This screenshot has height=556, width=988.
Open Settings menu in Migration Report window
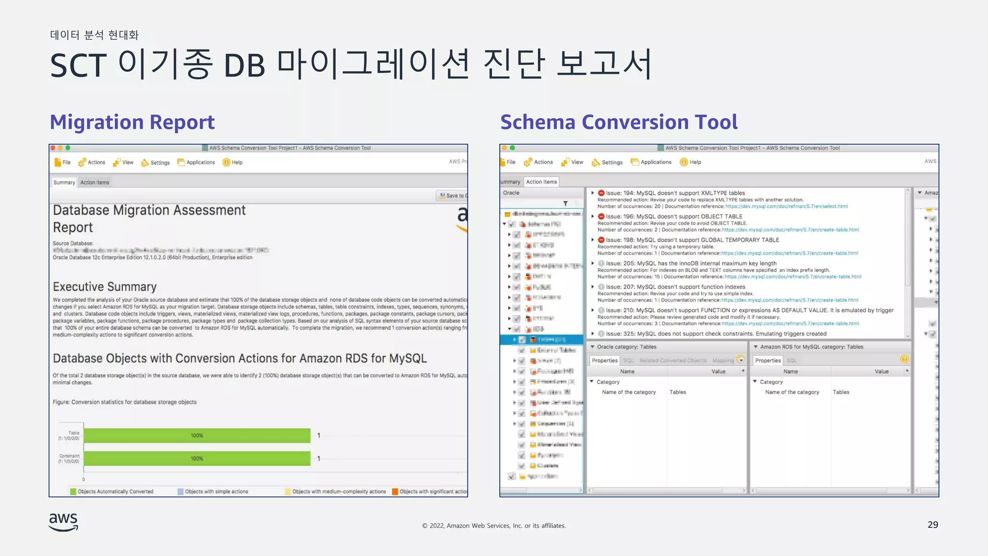click(x=155, y=163)
